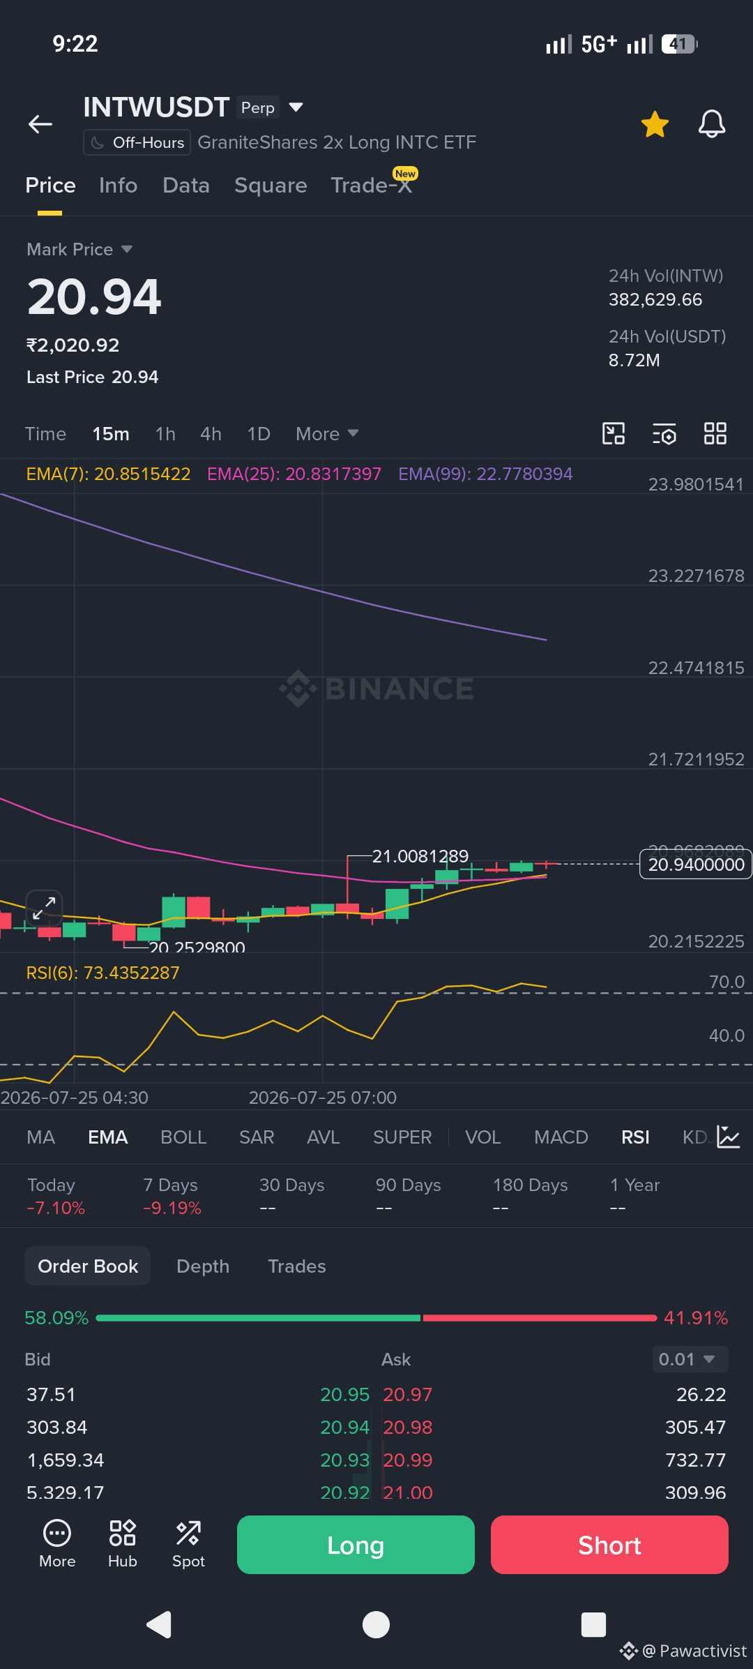Switch to the Depth tab
753x1669 pixels.
click(x=203, y=1266)
